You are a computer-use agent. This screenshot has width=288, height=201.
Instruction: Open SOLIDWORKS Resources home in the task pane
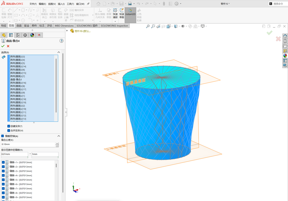tap(285, 36)
